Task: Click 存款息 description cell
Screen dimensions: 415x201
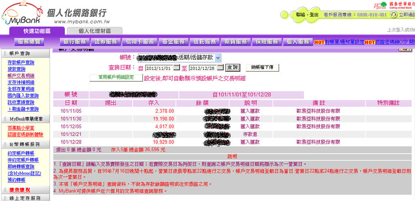Action: (x=250, y=134)
